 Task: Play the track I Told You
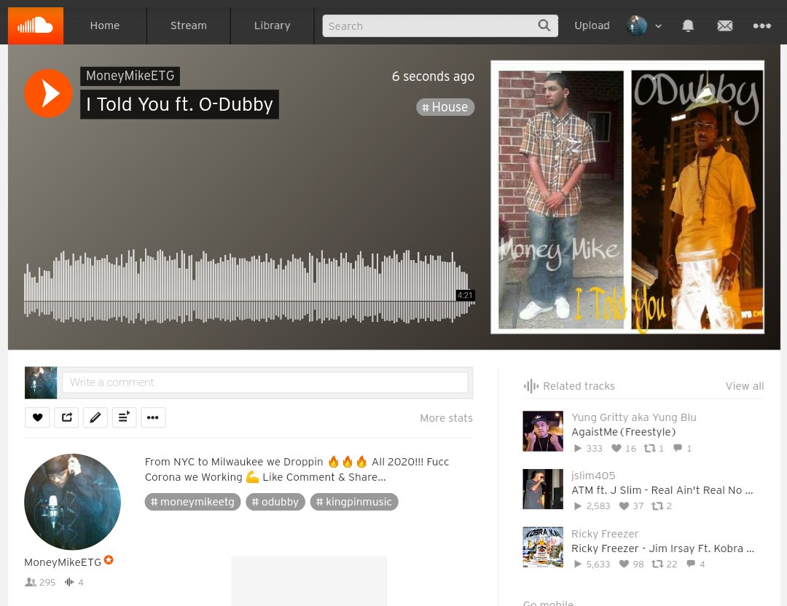48,93
